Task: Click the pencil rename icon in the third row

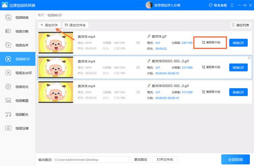Action: coord(149,86)
